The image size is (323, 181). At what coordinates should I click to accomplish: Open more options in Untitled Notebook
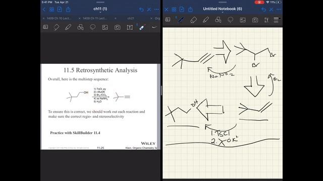[279, 10]
